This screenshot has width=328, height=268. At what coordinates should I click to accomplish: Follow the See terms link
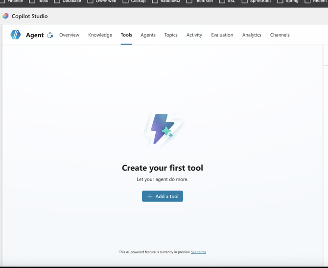[x=198, y=252]
